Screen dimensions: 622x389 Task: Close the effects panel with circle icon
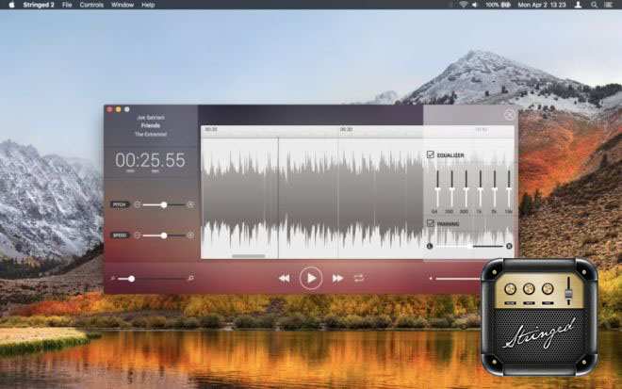(509, 115)
